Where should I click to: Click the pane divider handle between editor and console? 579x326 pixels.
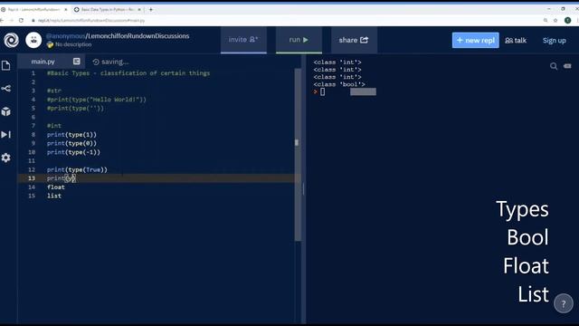coord(304,188)
